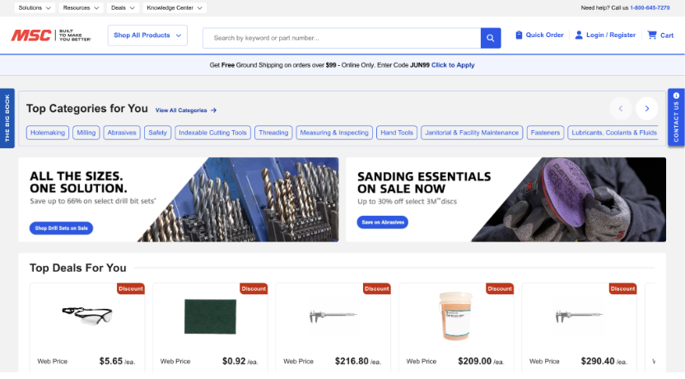Click the magnifier search button
This screenshot has width=685, height=379.
click(491, 38)
